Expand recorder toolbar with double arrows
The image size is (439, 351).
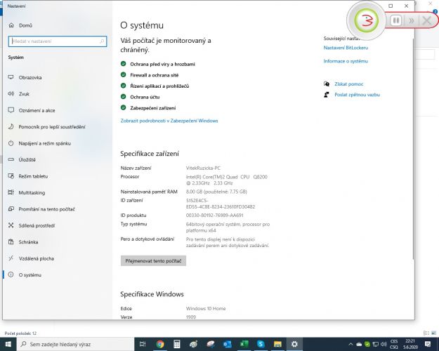pos(412,20)
